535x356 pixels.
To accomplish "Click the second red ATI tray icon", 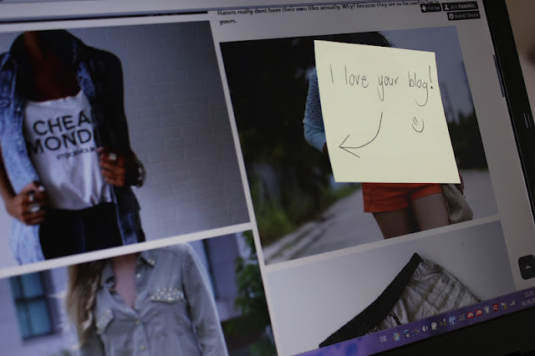I will point(479,313).
